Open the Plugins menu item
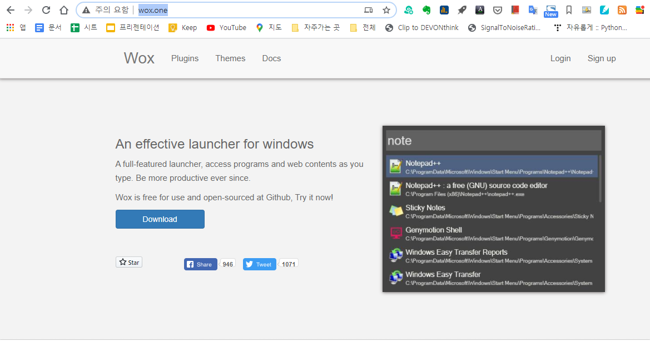650x341 pixels. pos(185,58)
